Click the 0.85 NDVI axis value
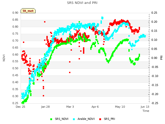Screen dimensions: 165x124 click(x=15, y=20)
